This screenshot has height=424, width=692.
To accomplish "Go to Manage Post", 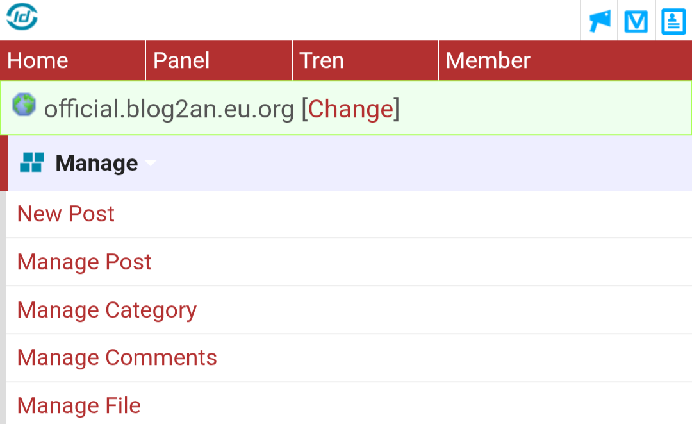I will coord(85,262).
